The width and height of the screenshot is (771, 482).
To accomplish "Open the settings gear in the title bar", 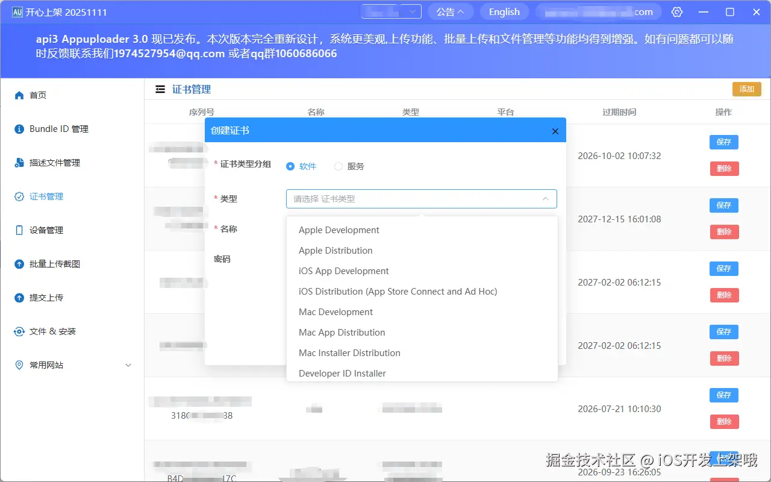I will pyautogui.click(x=676, y=11).
